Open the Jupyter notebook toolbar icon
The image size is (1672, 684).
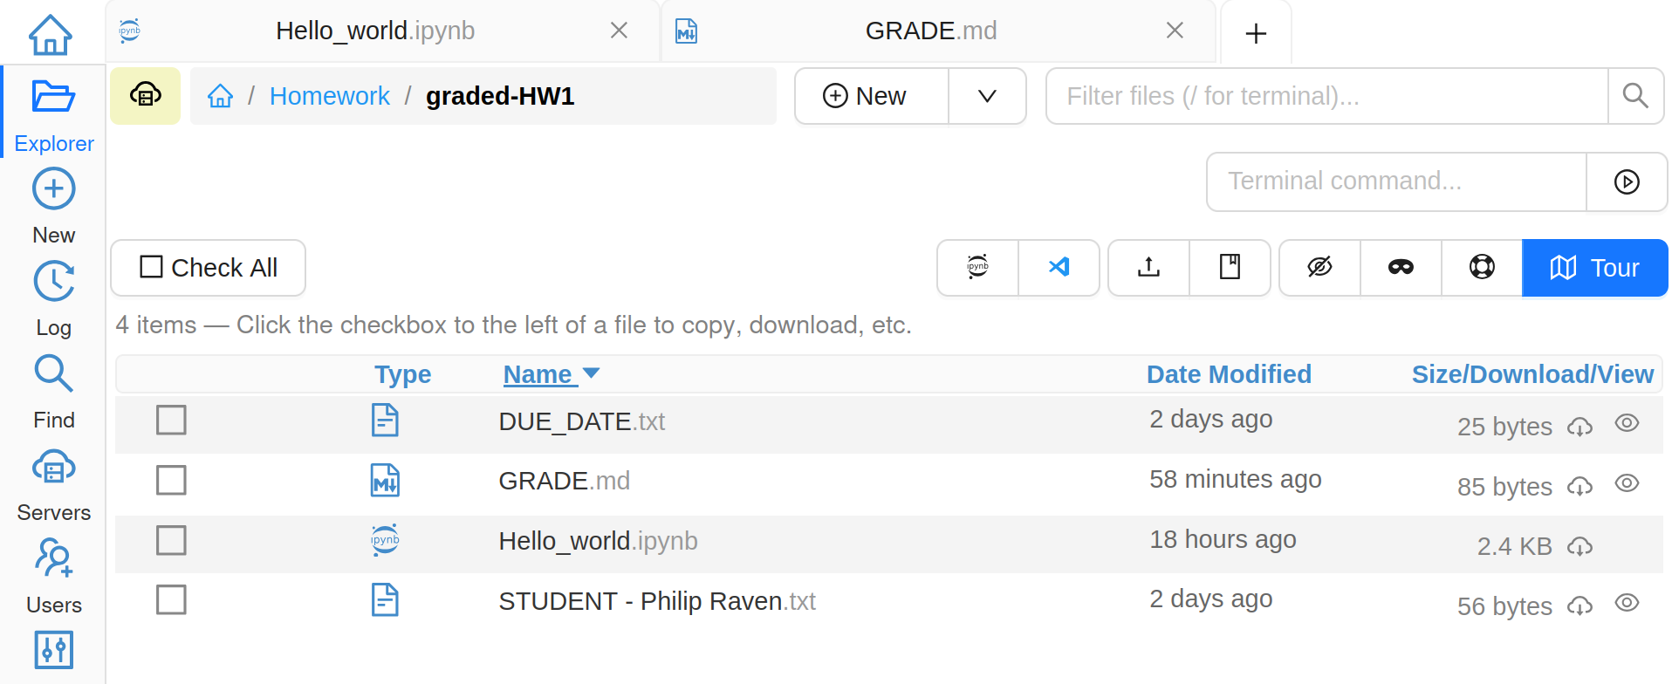(x=977, y=267)
